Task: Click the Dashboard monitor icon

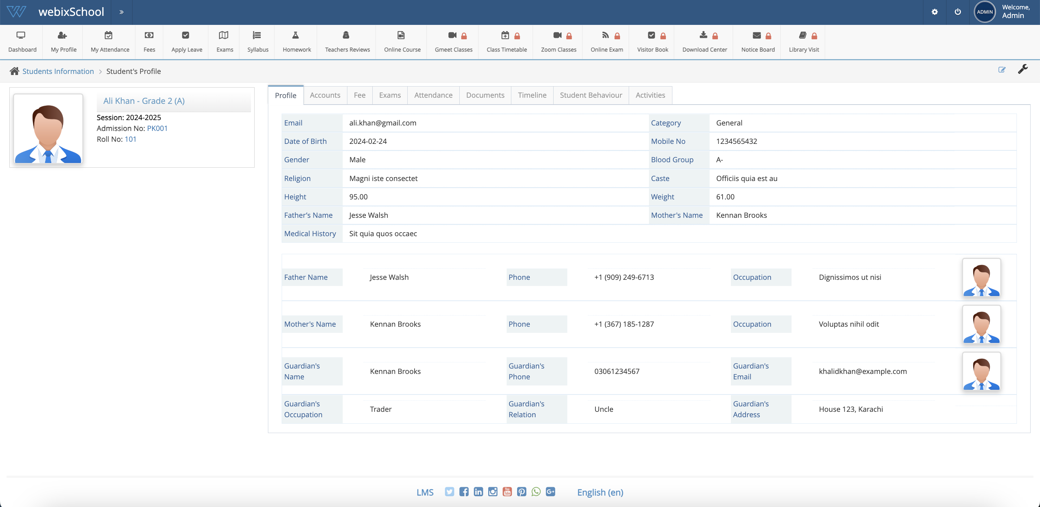Action: 21,35
